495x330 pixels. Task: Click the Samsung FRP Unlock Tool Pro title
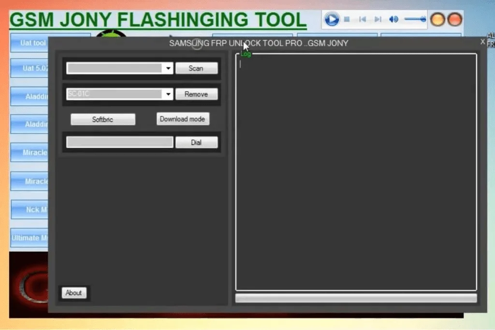click(x=259, y=43)
